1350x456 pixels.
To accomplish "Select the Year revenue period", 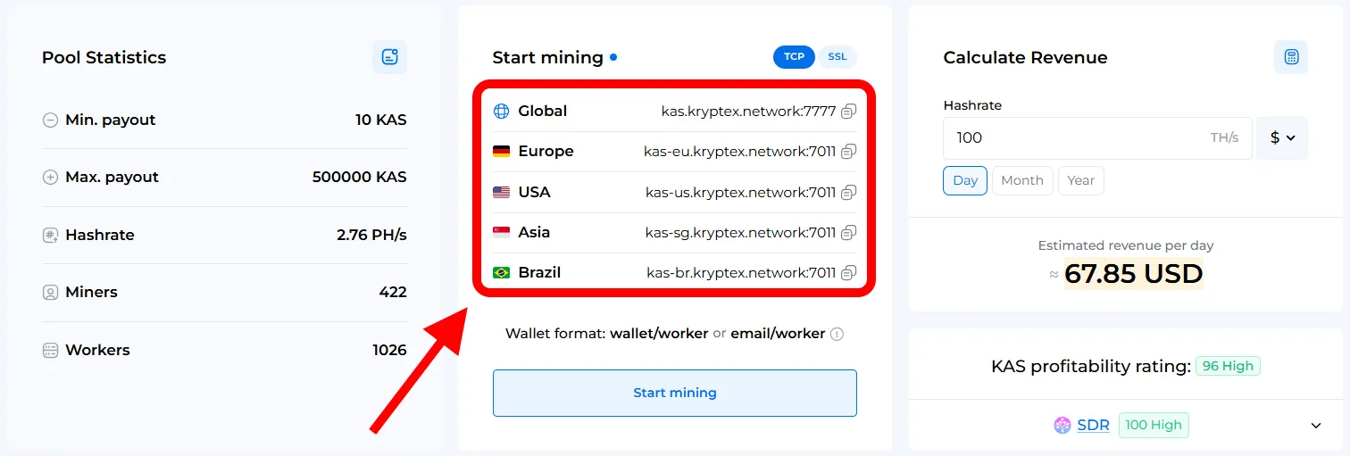I will click(1080, 180).
